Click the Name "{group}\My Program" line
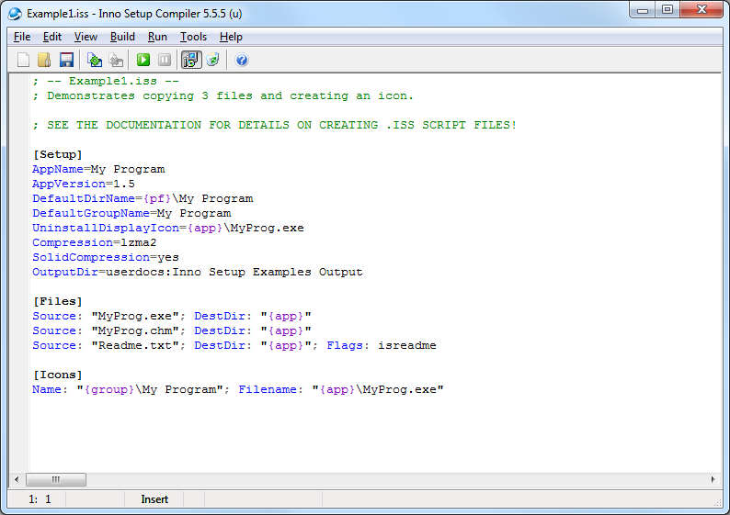Screen dimensions: 730x515 tap(238, 389)
